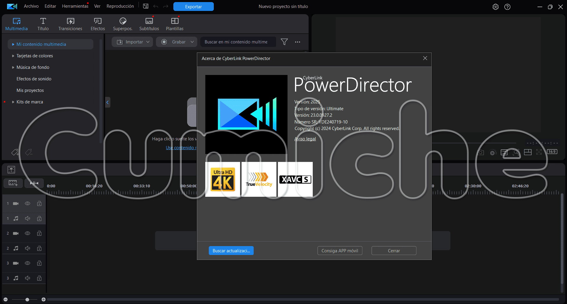The width and height of the screenshot is (567, 304).
Task: Open the help question mark icon
Action: coord(507,7)
